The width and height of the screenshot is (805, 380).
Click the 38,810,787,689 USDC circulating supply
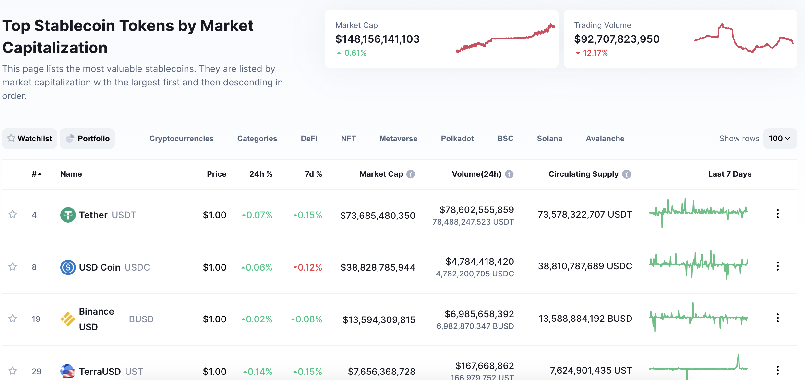(x=585, y=266)
